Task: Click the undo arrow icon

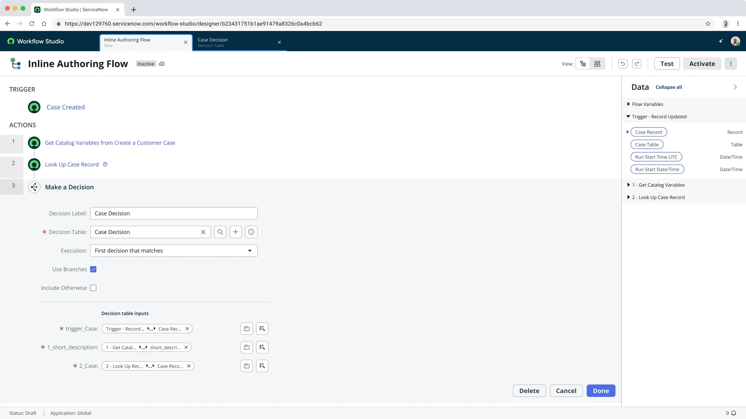Action: (622, 64)
